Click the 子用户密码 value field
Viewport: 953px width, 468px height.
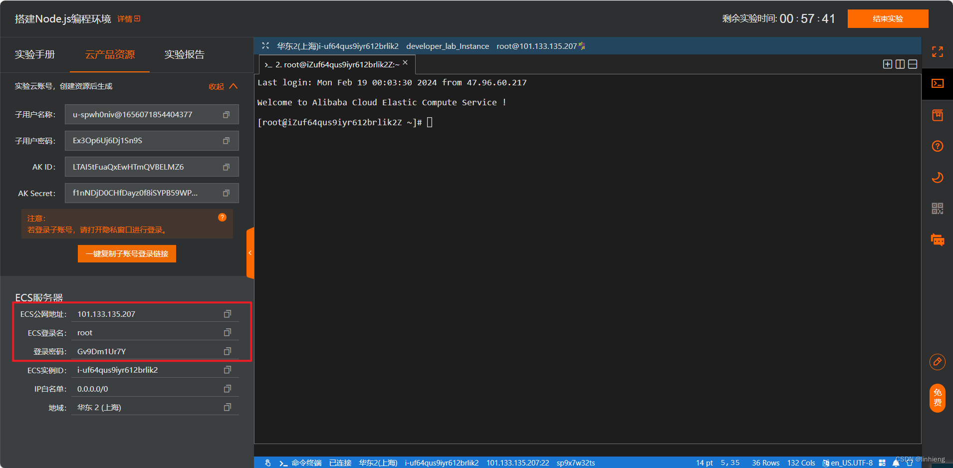[x=152, y=141]
